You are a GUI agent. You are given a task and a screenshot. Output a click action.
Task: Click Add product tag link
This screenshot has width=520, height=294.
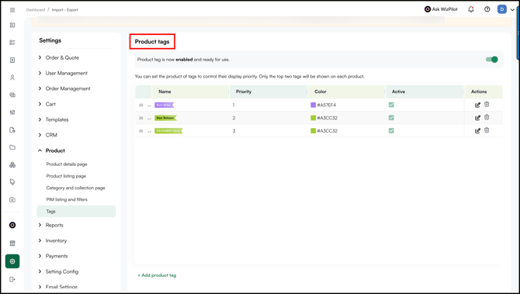tap(157, 275)
